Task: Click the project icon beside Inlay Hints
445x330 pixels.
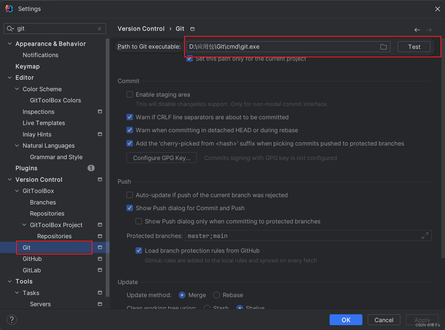Action: pyautogui.click(x=100, y=134)
